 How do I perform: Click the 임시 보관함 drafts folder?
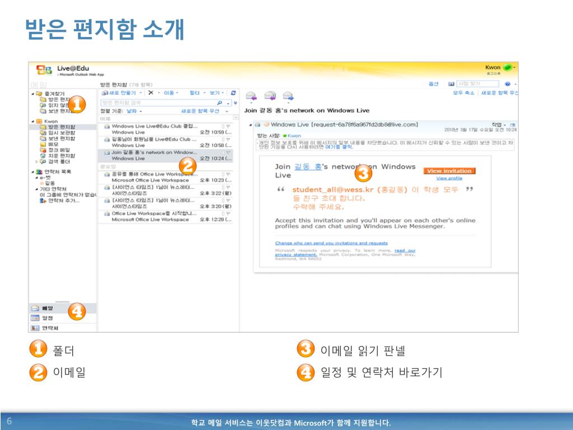click(x=58, y=133)
